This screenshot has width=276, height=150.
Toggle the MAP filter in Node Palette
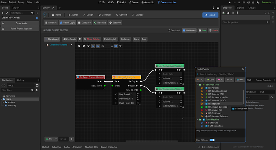pos(240,79)
